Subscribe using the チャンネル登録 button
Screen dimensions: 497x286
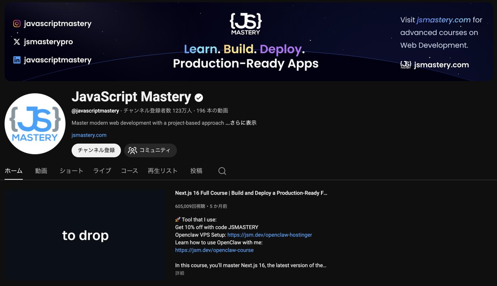tap(96, 150)
